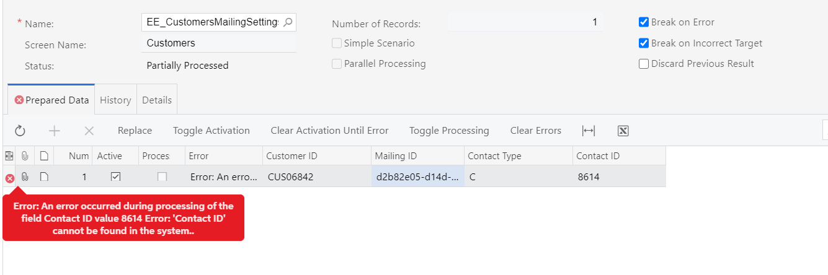This screenshot has width=828, height=275.
Task: Click the Refresh grid icon
Action: pos(20,131)
